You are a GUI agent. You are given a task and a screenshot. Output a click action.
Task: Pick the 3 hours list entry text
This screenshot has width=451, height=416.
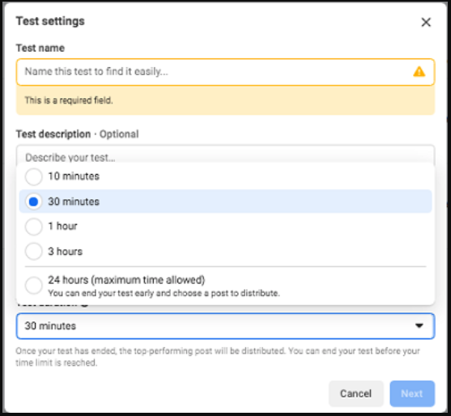coord(66,252)
